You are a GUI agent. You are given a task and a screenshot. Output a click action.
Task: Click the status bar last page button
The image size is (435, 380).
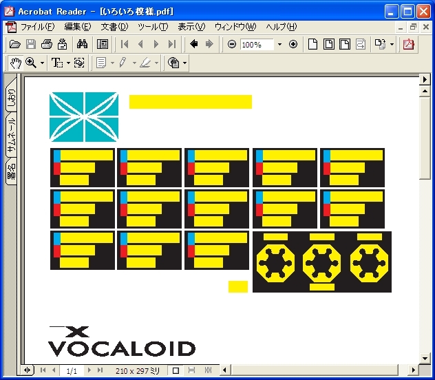tap(100, 370)
